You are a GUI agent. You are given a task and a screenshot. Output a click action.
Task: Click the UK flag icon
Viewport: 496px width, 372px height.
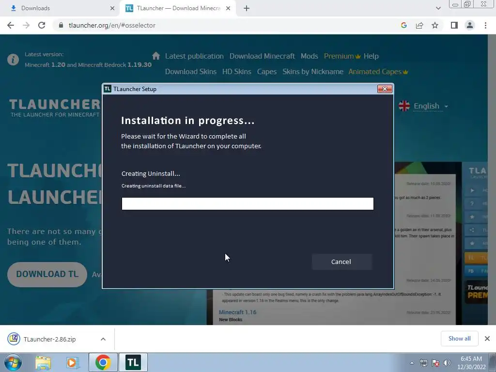click(x=404, y=106)
